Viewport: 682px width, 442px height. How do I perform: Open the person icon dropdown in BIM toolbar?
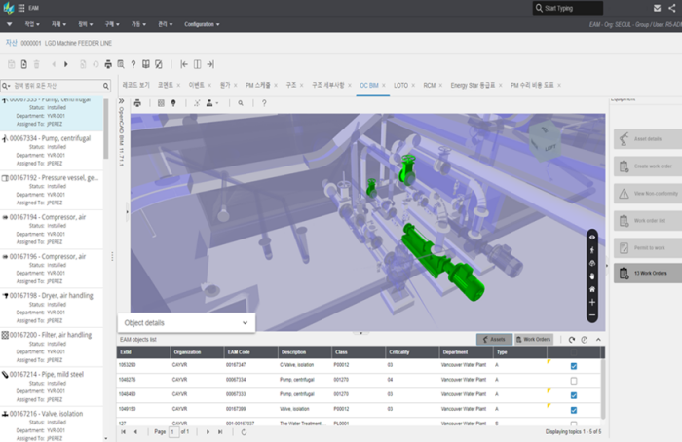(211, 103)
